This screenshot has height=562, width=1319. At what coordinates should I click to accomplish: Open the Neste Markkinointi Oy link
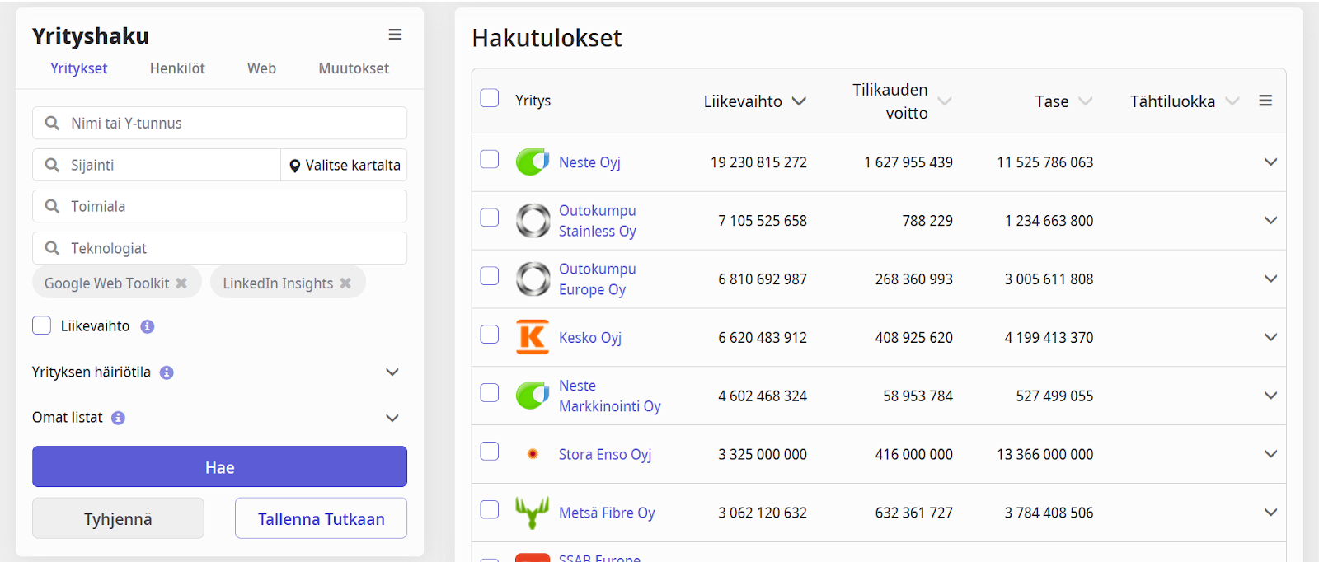click(610, 396)
